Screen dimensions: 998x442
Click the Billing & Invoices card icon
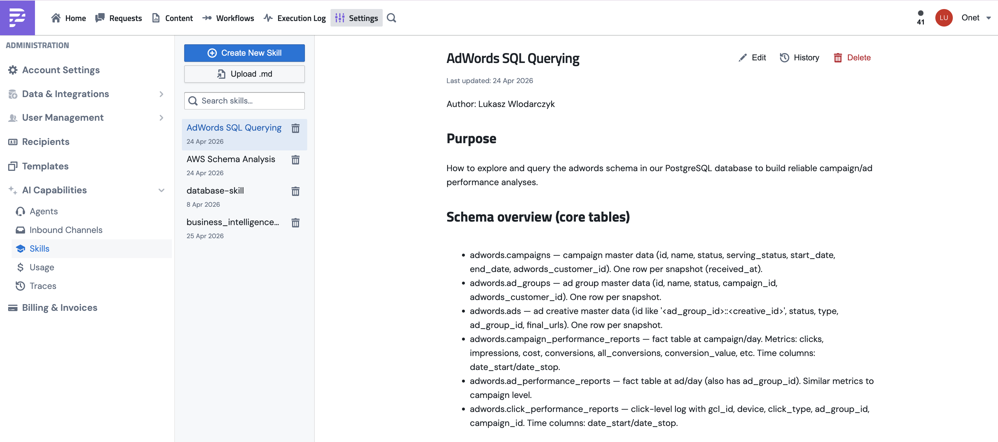(13, 308)
